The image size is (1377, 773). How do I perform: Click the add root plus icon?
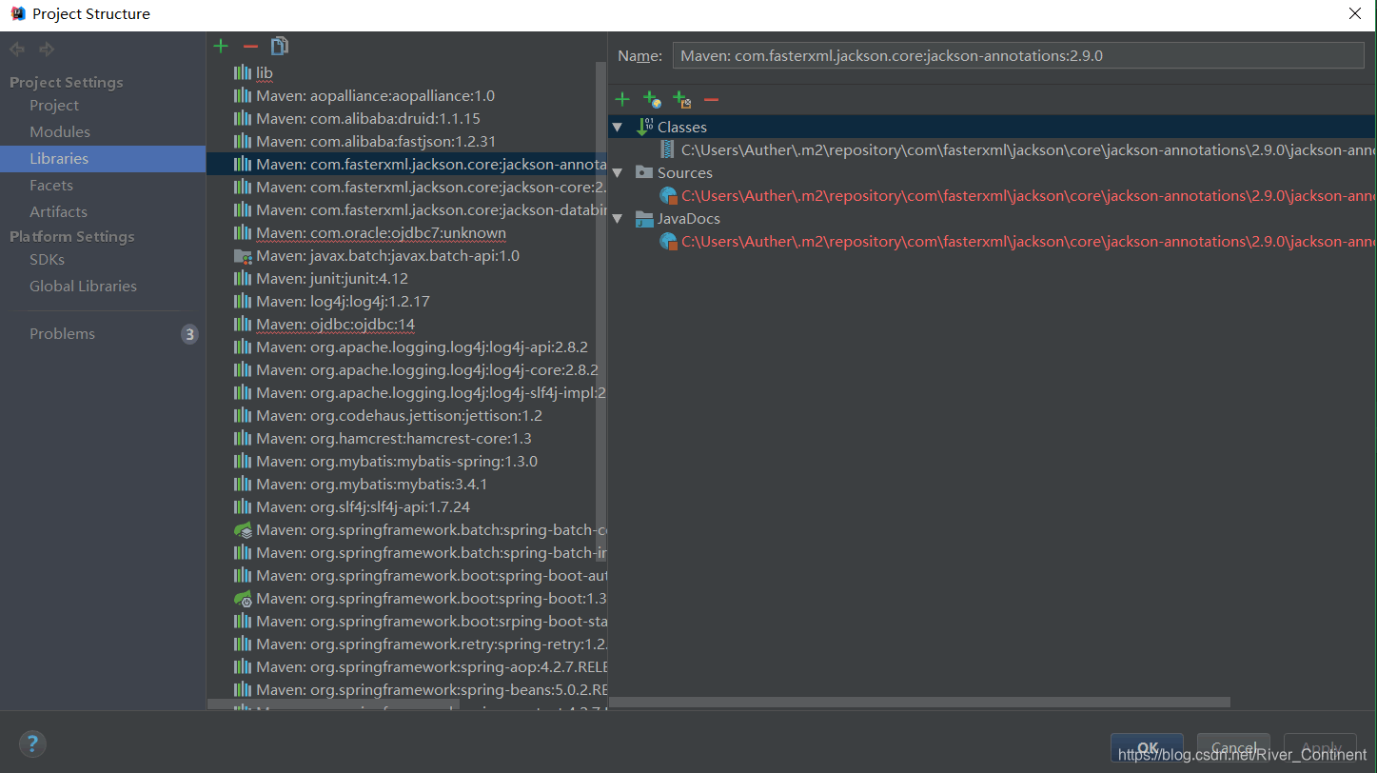click(x=622, y=99)
